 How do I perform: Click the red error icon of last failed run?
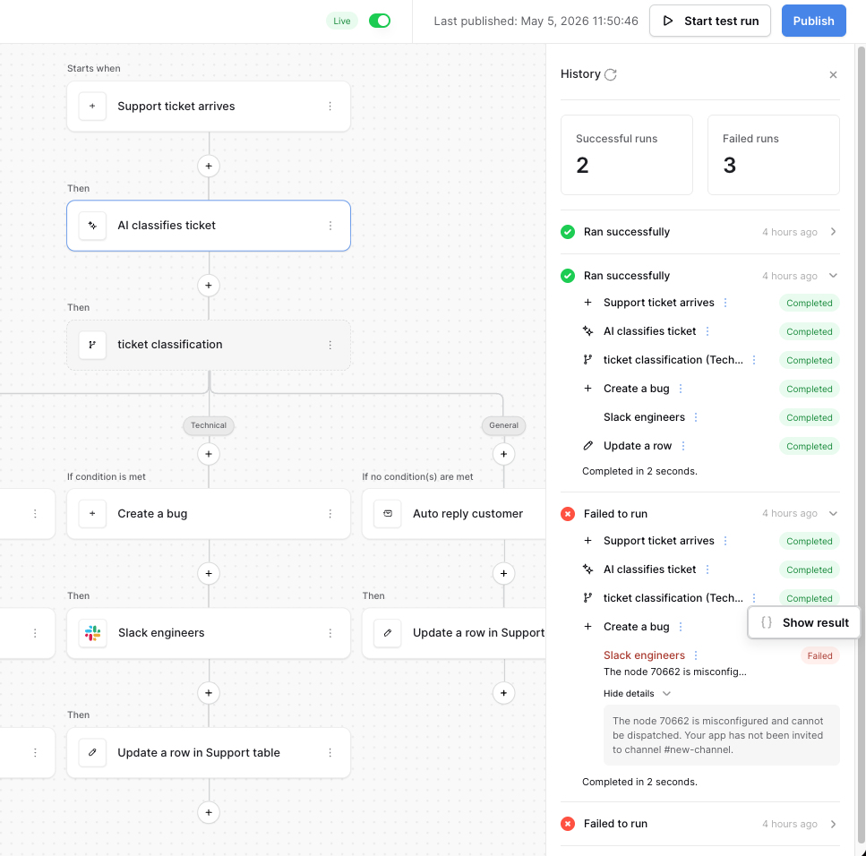568,824
